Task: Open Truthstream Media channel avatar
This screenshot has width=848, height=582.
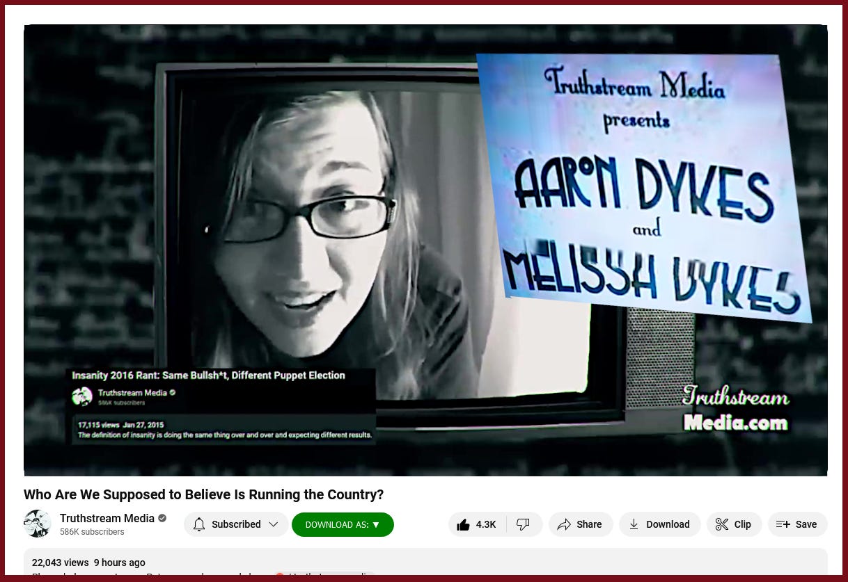Action: pyautogui.click(x=38, y=524)
